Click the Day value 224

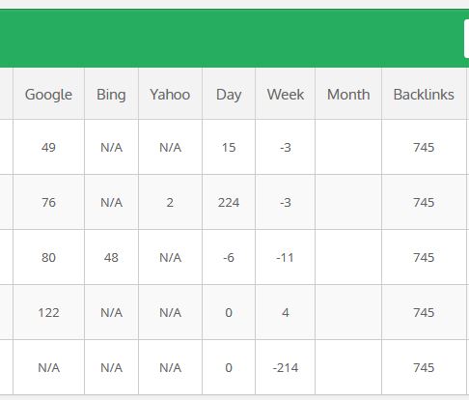229,202
